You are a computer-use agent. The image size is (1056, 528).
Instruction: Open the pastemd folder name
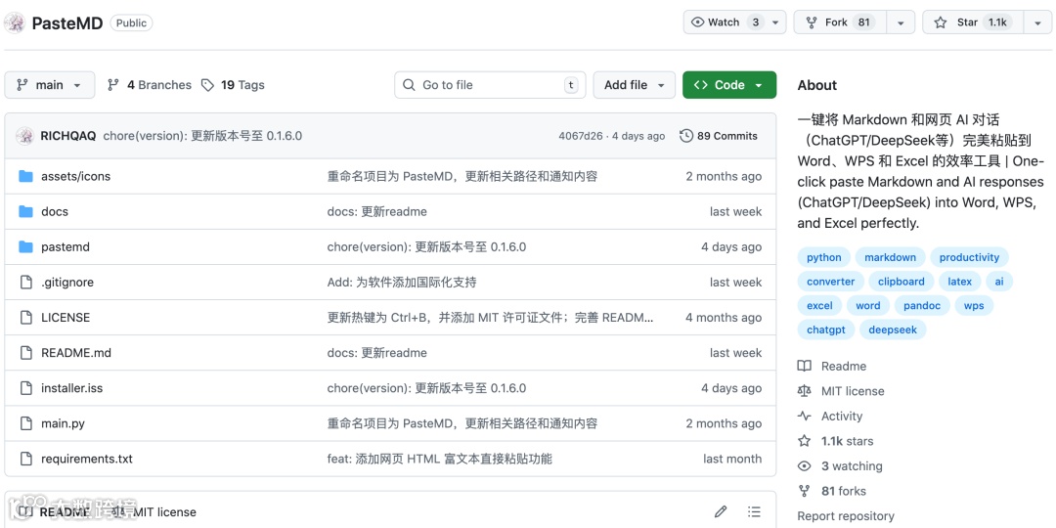(x=66, y=247)
